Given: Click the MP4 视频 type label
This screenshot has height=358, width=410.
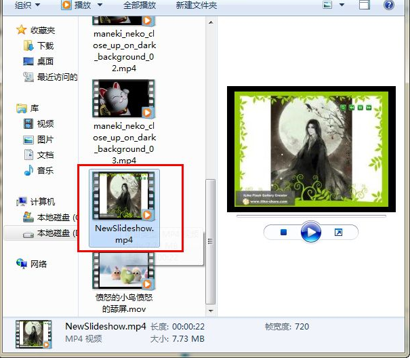Looking at the screenshot, I should click(x=83, y=338).
